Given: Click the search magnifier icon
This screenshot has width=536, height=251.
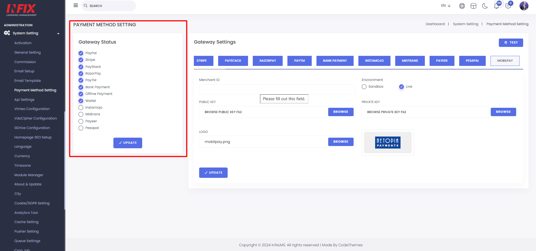Looking at the screenshot, I should (86, 6).
